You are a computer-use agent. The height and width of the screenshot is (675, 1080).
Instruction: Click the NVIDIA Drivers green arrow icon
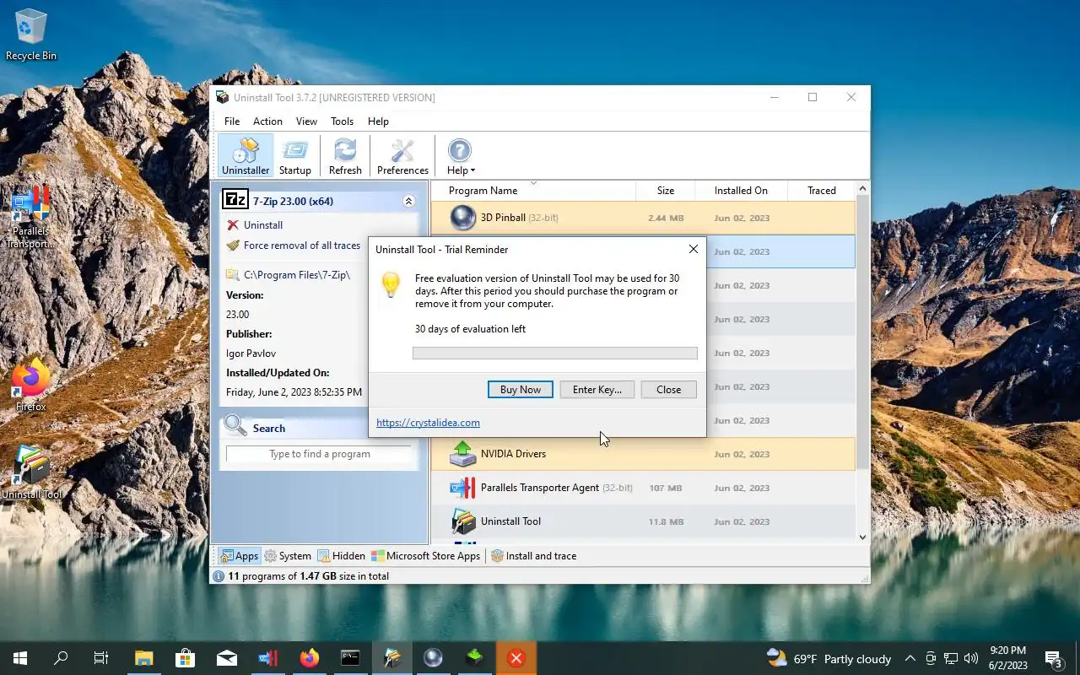pyautogui.click(x=463, y=454)
